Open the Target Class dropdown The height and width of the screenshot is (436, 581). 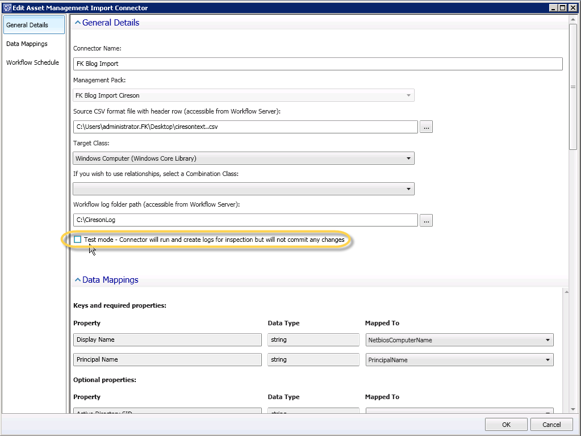pos(408,158)
